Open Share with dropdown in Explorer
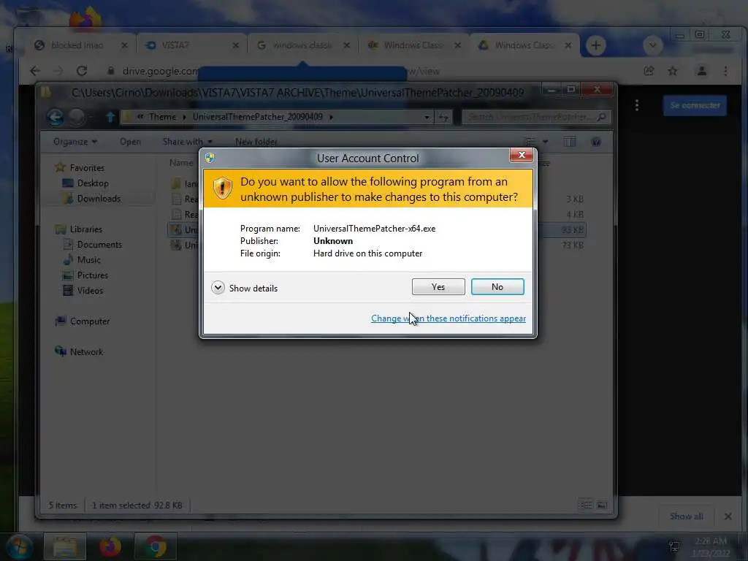 187,142
